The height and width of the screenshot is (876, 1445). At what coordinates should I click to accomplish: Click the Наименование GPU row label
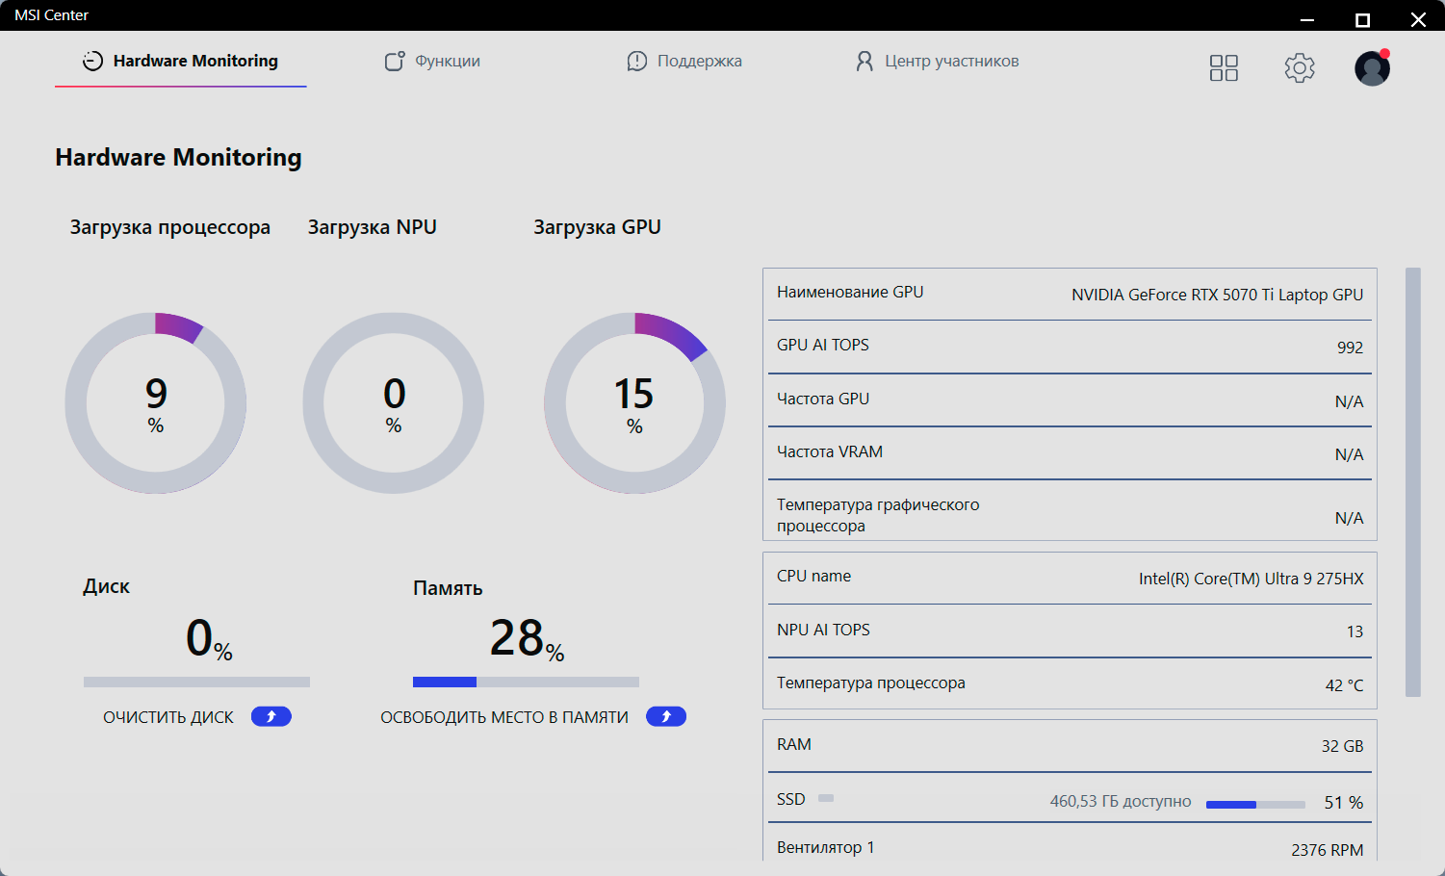(850, 292)
